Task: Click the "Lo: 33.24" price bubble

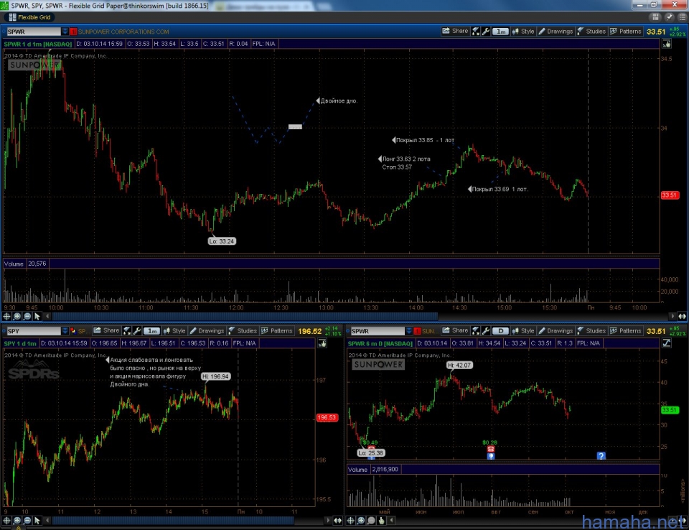Action: pos(222,241)
